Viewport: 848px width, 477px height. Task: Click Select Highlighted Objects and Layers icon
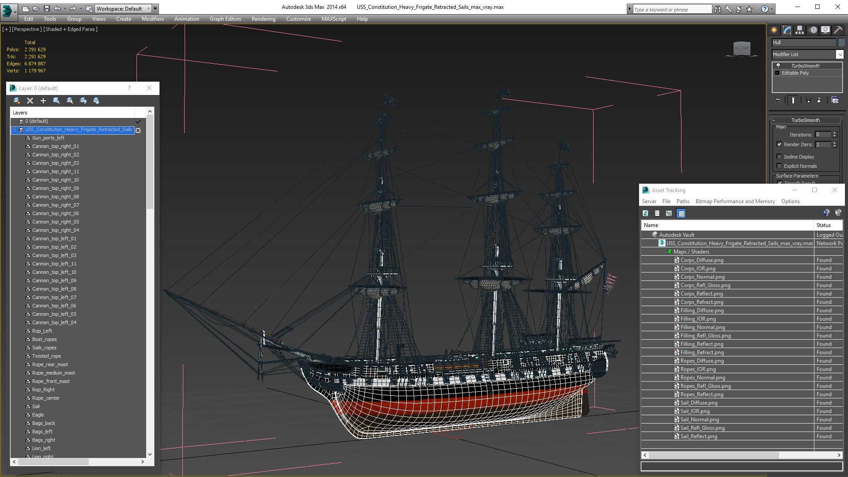pos(57,101)
